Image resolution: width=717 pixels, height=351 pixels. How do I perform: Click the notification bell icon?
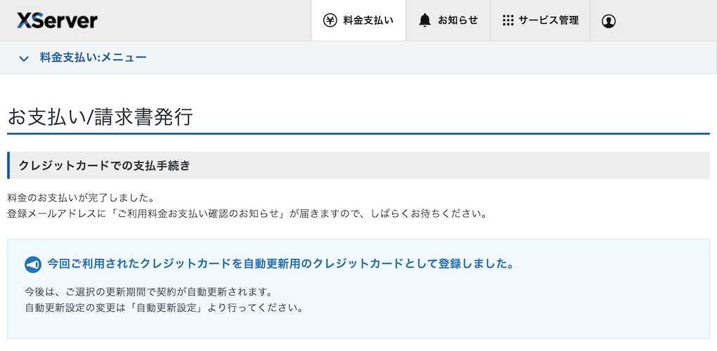point(425,20)
